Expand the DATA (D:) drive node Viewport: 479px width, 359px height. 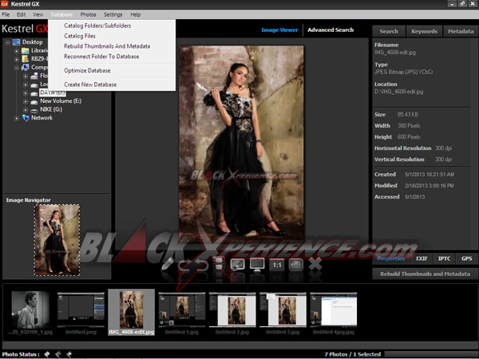click(26, 93)
